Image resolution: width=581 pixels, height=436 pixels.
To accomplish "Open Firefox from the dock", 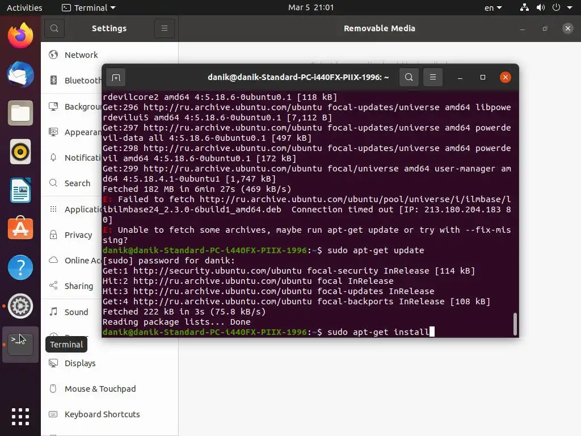I will pyautogui.click(x=20, y=36).
